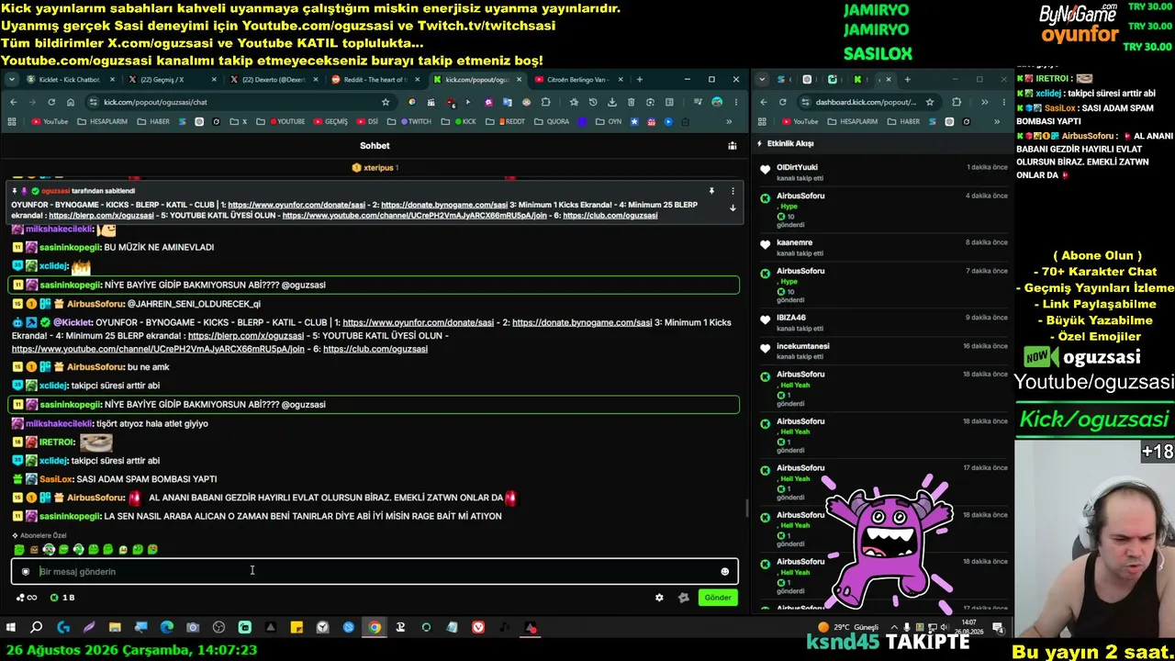Select kaanemre follow event in activity feed
The height and width of the screenshot is (661, 1175).
[794, 242]
